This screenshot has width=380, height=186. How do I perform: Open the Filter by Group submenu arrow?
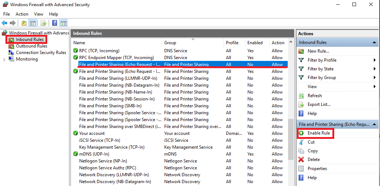pyautogui.click(x=375, y=77)
